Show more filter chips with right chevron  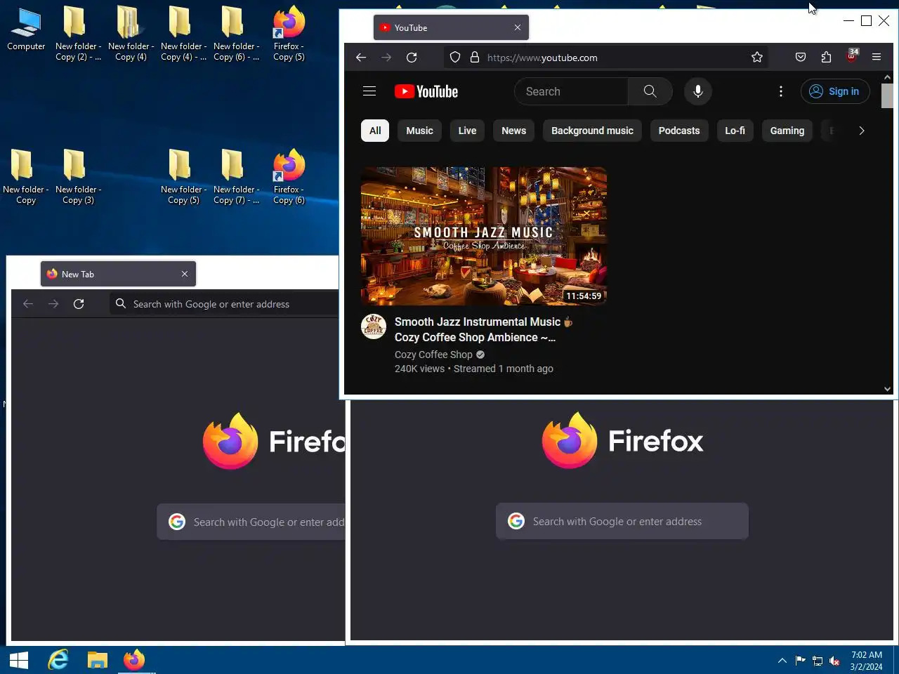click(861, 131)
